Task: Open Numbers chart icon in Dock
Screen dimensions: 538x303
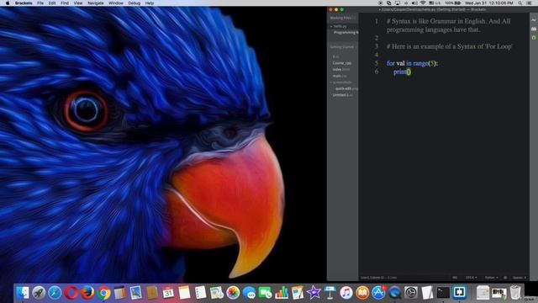Action: (282, 293)
